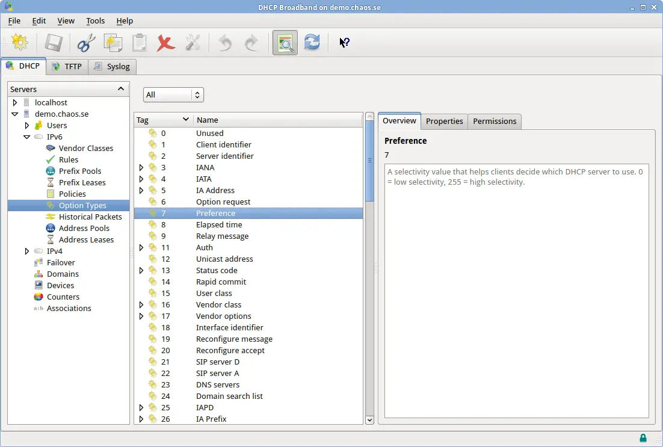Click the Refresh arrows toolbar icon
Image resolution: width=663 pixels, height=447 pixels.
(312, 43)
